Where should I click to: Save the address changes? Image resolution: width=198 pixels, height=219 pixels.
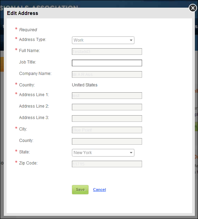click(x=80, y=189)
